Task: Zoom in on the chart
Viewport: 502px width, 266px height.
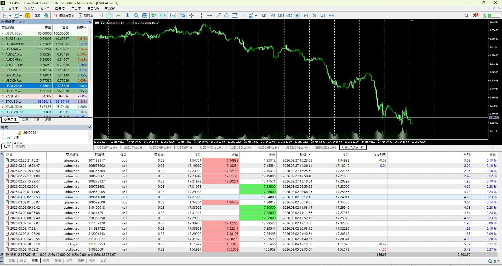Action: point(128,16)
